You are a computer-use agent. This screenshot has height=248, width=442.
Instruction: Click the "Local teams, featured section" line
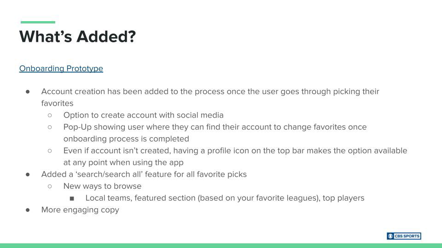pos(225,198)
